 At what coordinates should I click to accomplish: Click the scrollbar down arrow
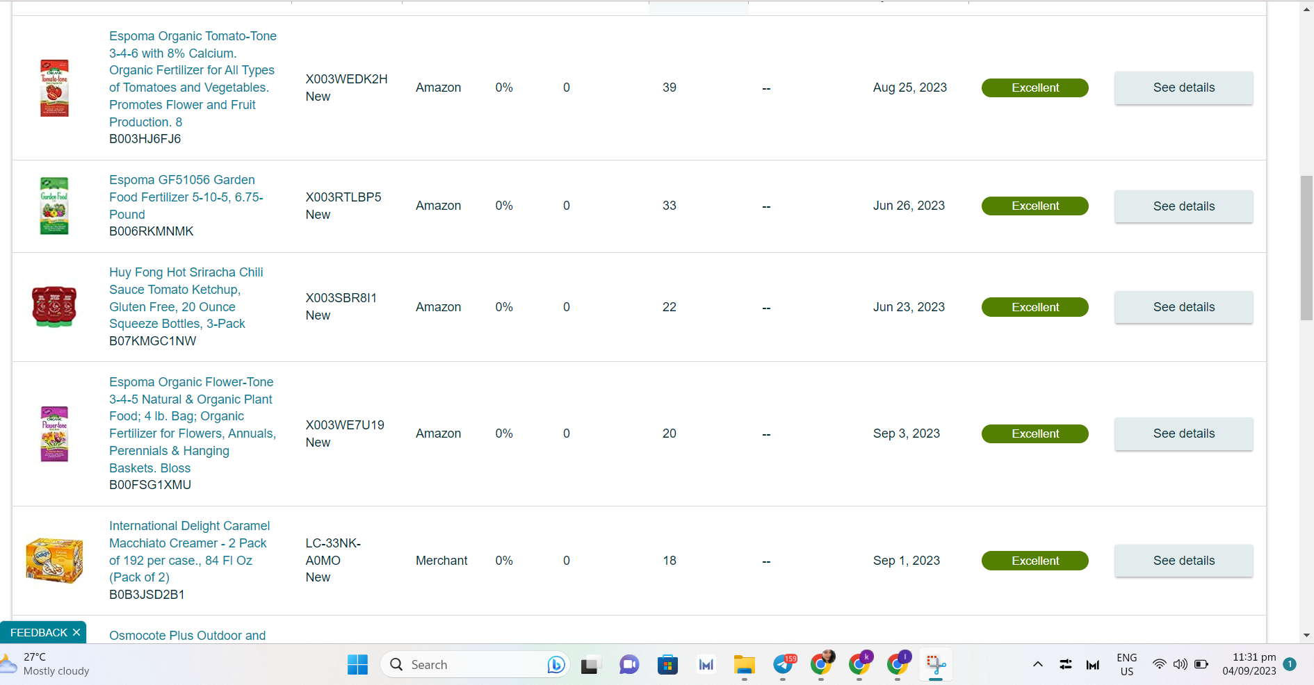point(1306,635)
